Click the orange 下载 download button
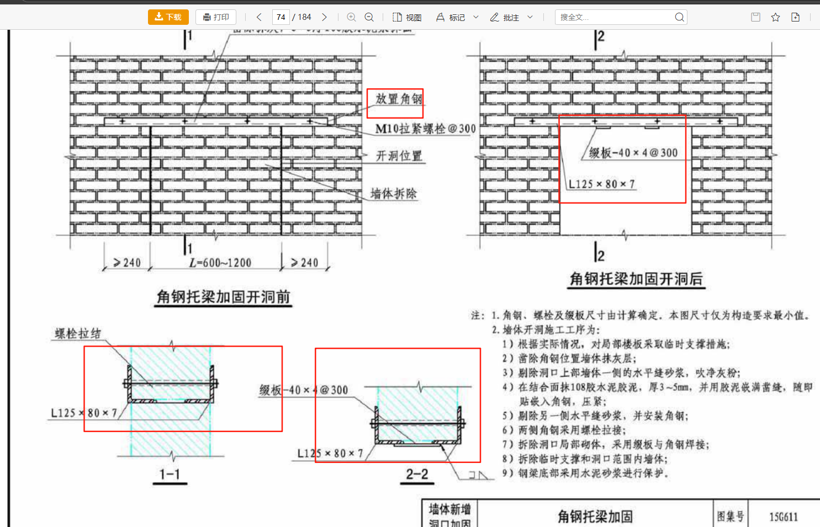The image size is (820, 527). point(168,17)
